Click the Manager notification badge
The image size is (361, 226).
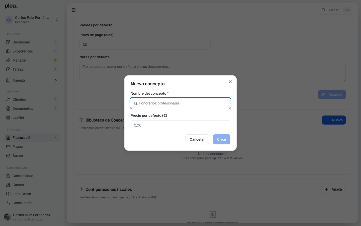pos(55,60)
